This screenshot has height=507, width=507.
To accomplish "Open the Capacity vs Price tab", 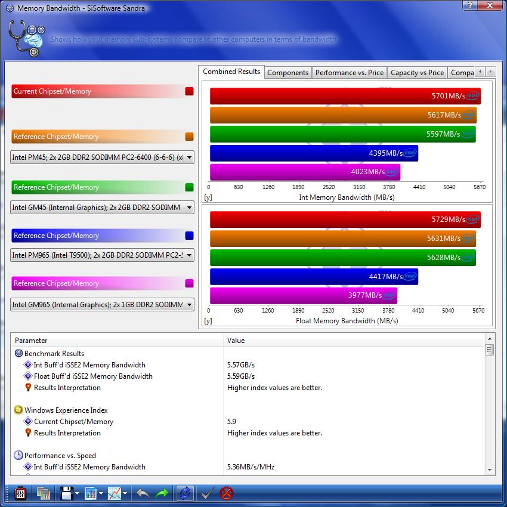I will [417, 73].
